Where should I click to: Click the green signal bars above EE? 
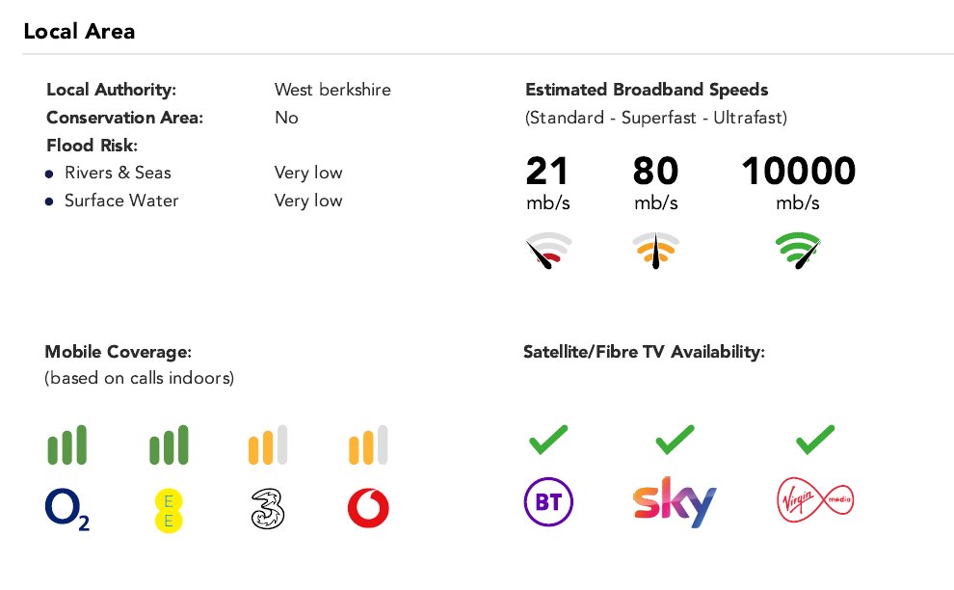169,444
